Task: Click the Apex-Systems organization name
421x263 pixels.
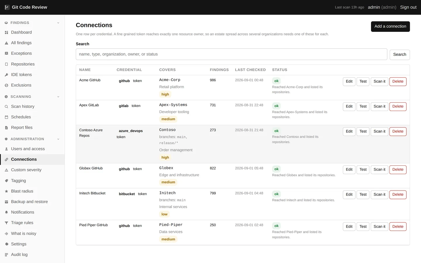Action: (x=173, y=105)
